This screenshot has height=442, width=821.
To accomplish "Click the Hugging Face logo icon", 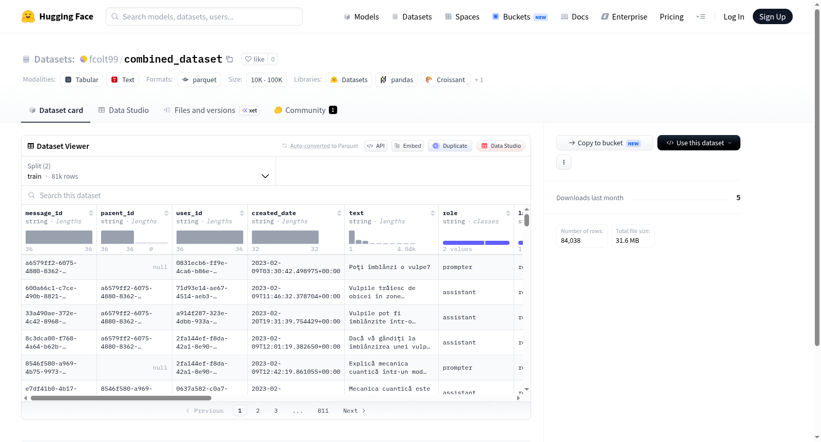I will (x=28, y=16).
